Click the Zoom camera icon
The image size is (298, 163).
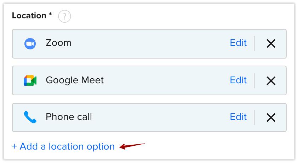(30, 44)
